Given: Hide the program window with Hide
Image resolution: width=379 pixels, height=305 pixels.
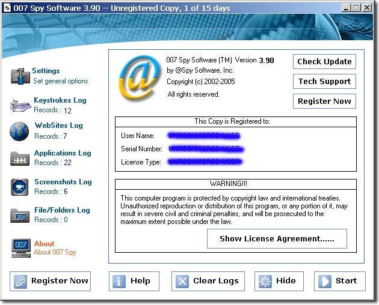Looking at the screenshot, I should pos(279,281).
